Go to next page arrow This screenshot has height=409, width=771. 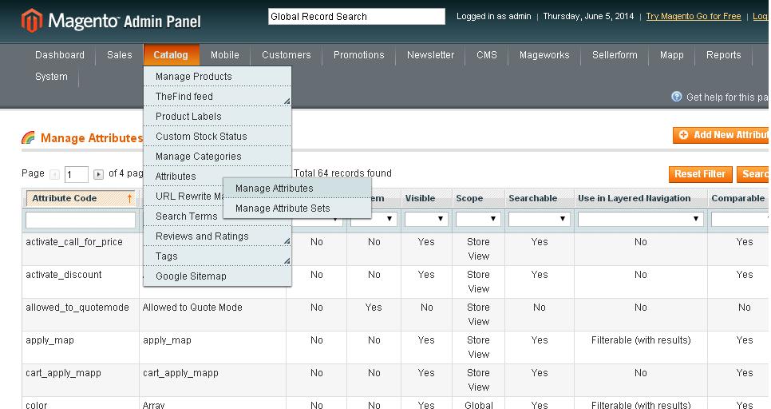click(x=99, y=174)
